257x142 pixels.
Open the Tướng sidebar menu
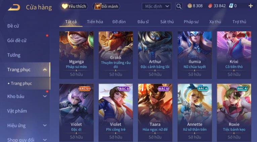14,55
